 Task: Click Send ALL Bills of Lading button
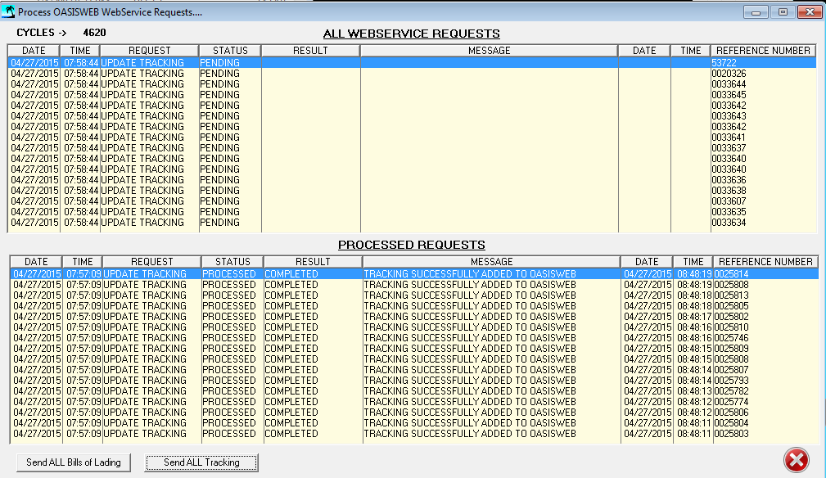(x=73, y=462)
